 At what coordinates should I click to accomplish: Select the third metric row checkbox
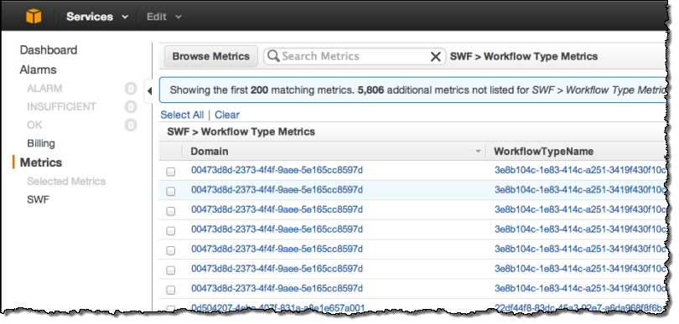coord(171,211)
